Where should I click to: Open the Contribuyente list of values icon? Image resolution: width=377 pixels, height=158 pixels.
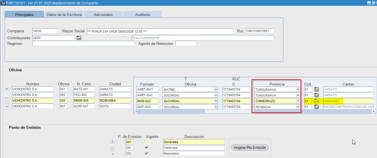[x=79, y=38]
